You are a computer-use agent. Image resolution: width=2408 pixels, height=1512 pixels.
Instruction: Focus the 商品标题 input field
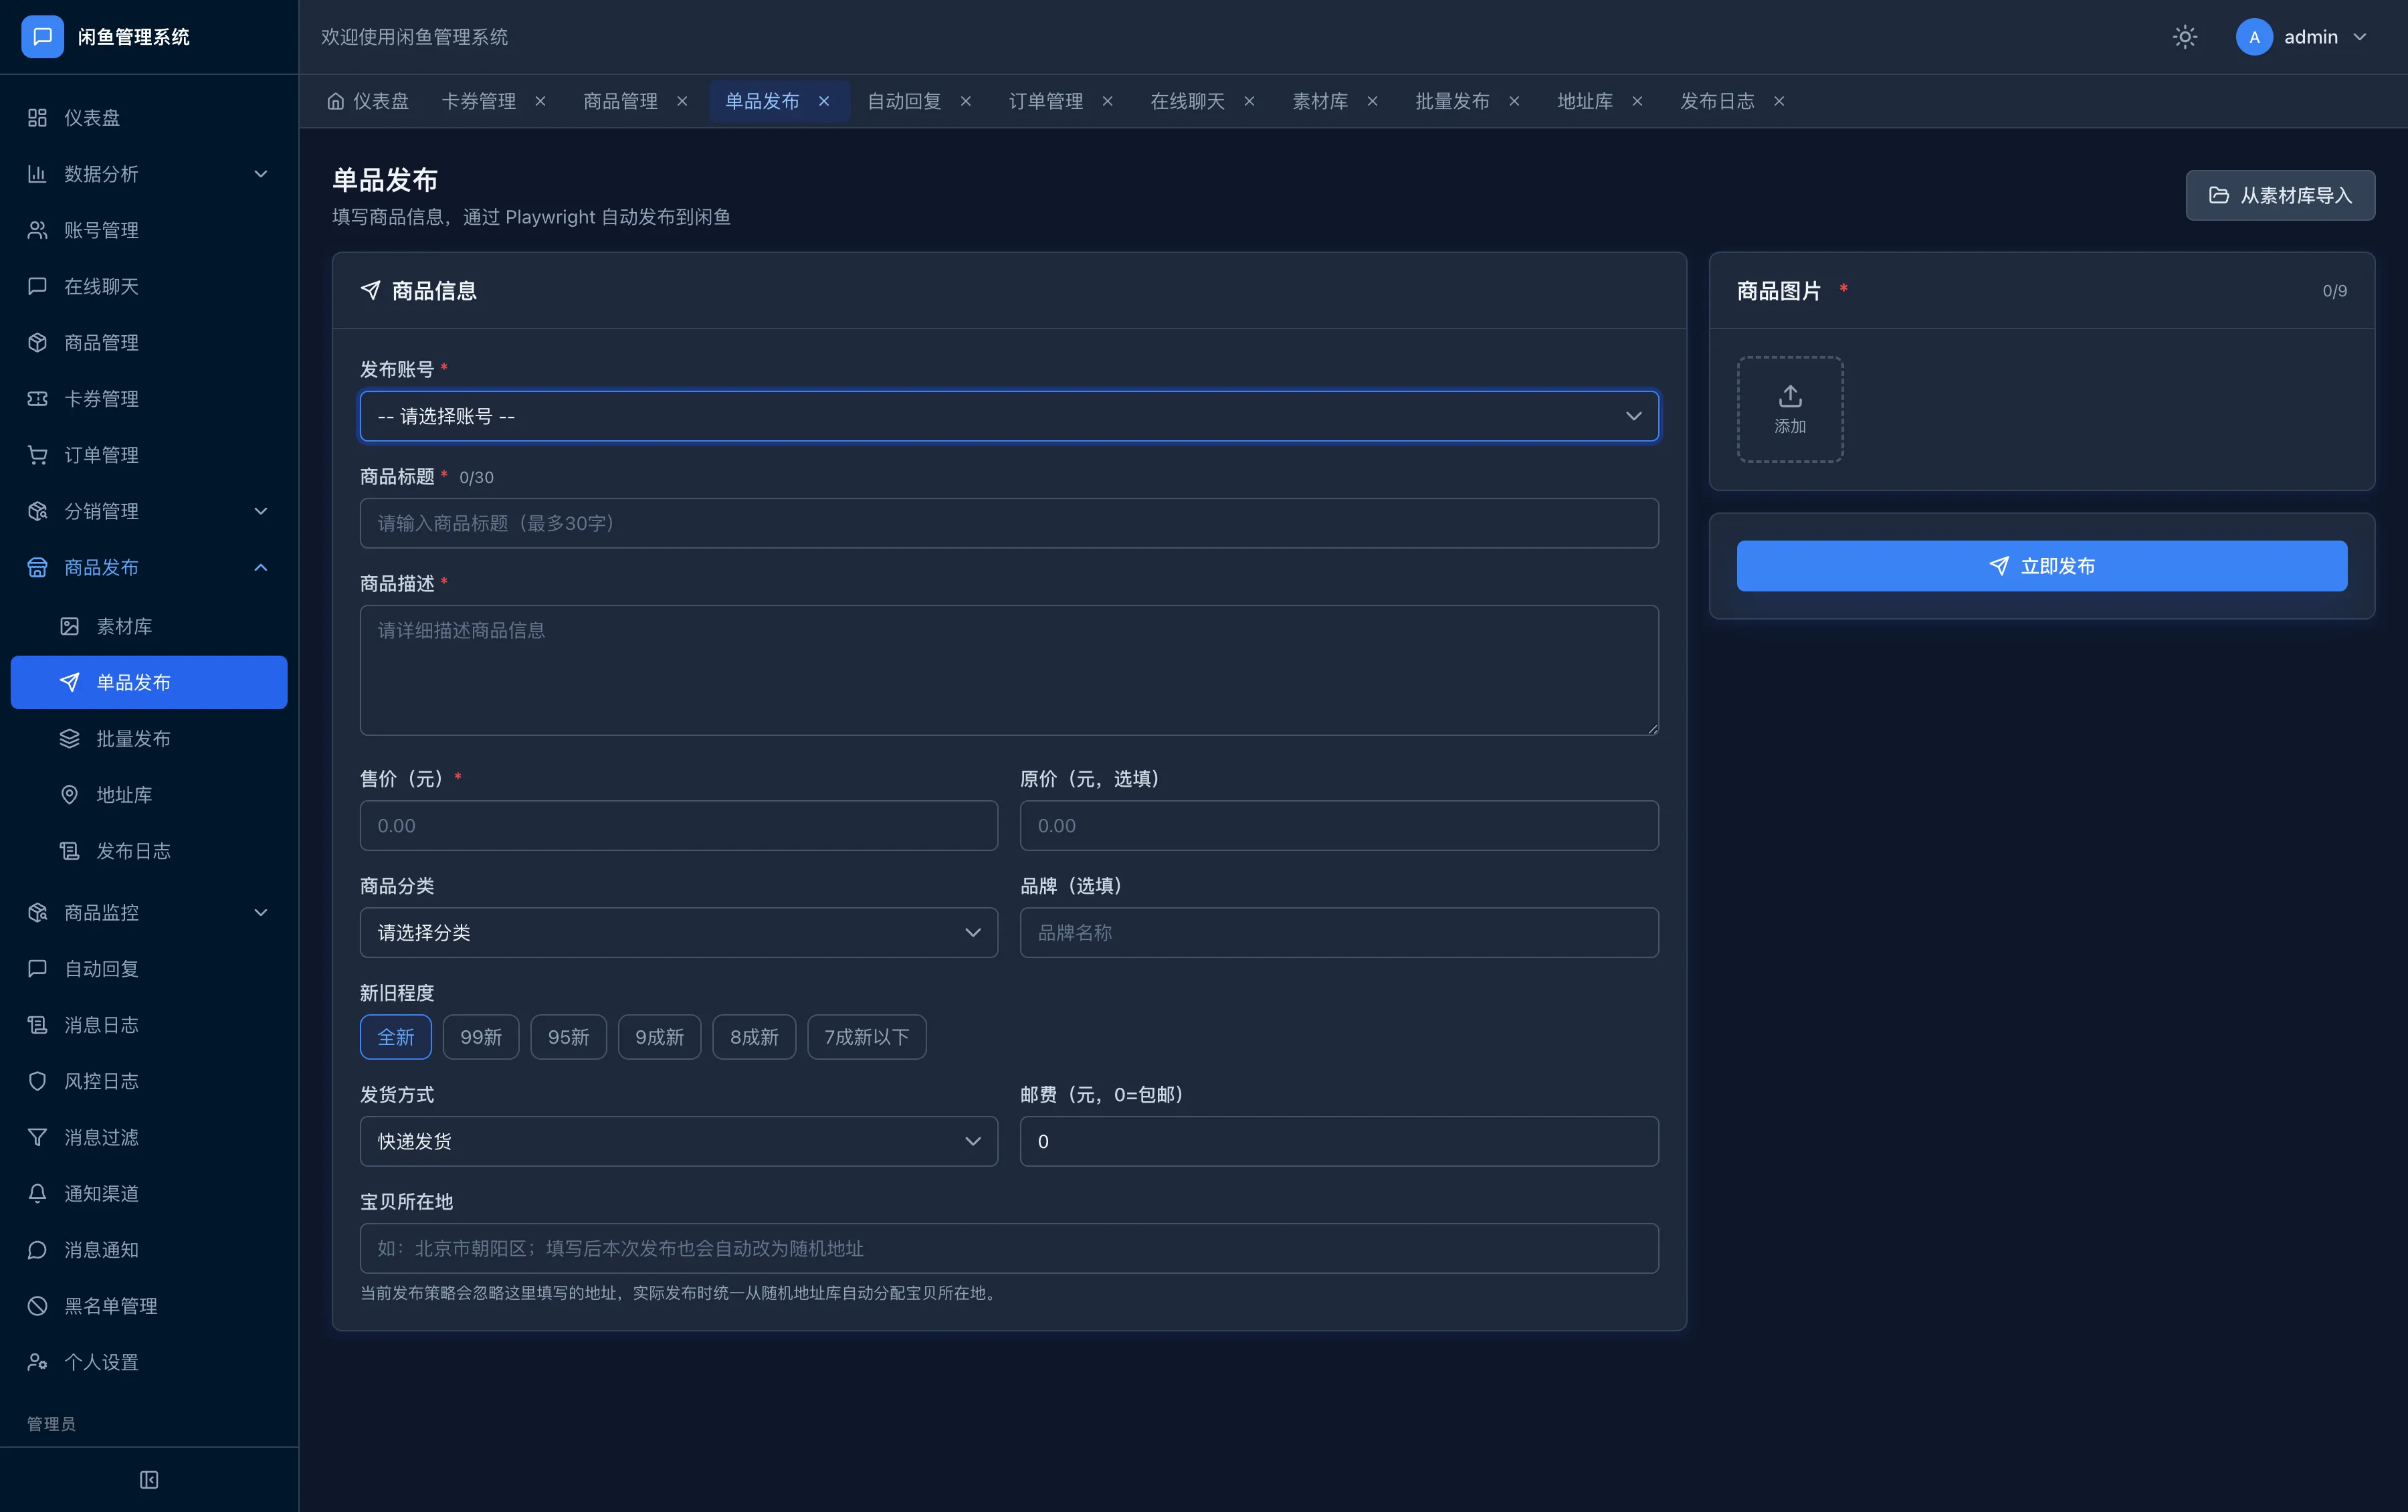1009,523
